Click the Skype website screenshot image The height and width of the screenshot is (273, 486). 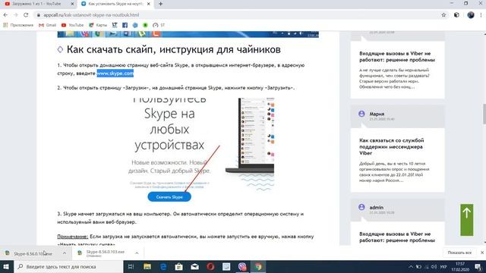201,150
